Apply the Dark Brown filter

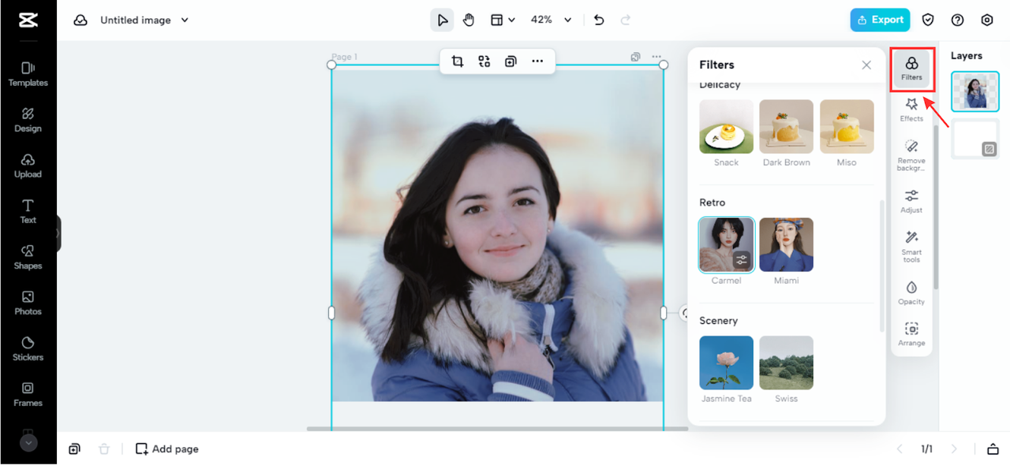tap(787, 126)
